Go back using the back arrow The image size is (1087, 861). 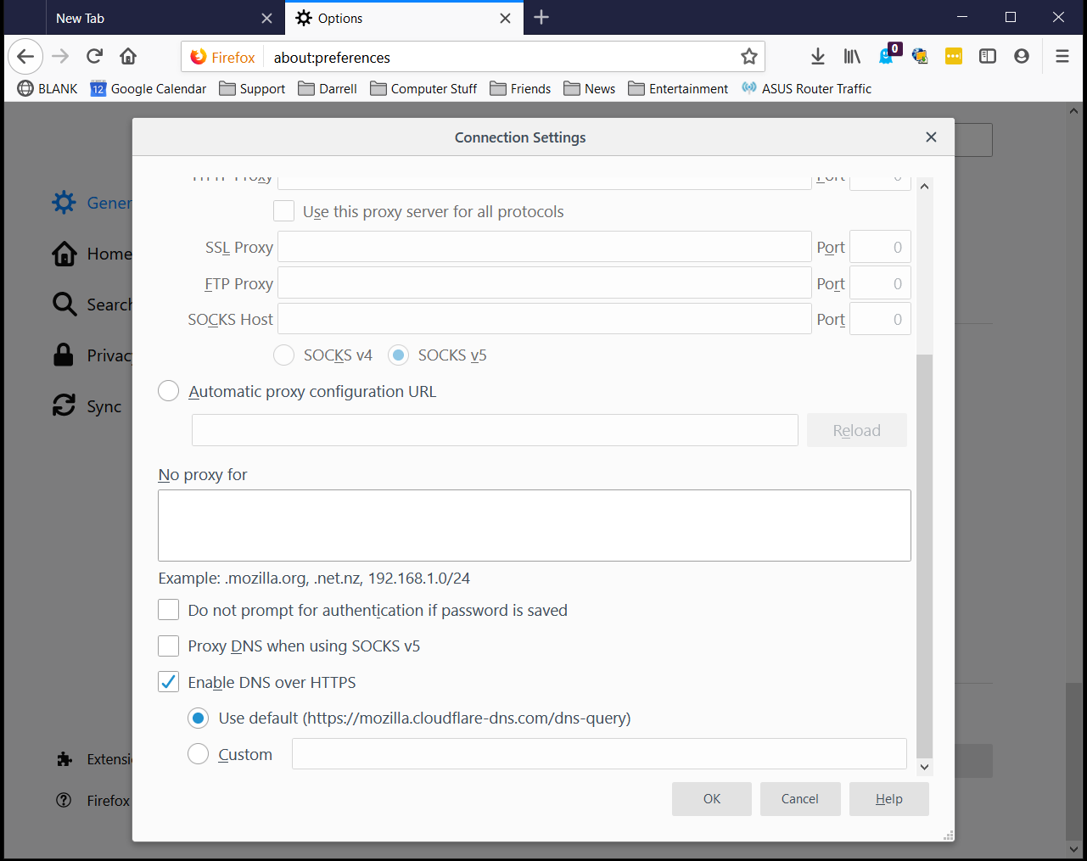25,57
